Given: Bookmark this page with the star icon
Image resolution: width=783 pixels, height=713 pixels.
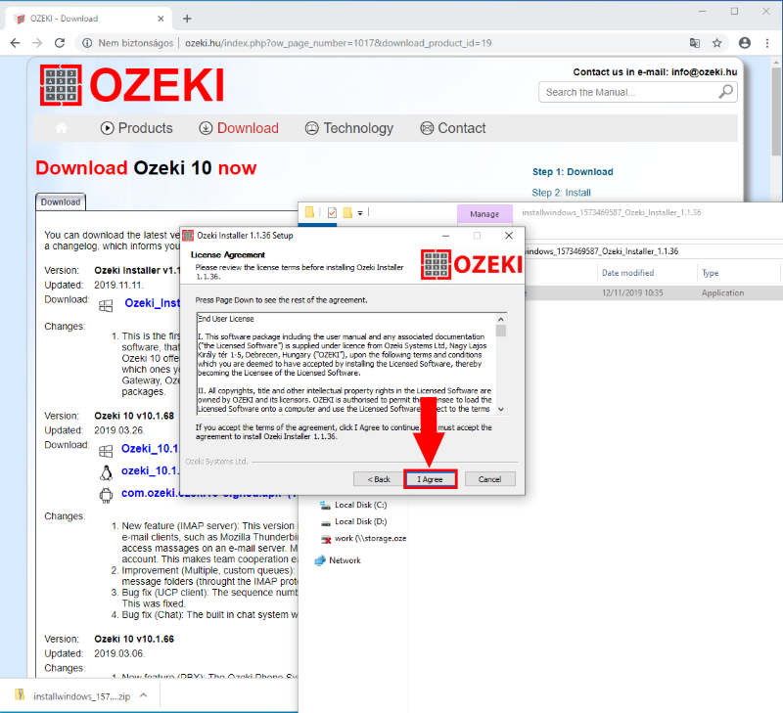Looking at the screenshot, I should click(x=717, y=43).
